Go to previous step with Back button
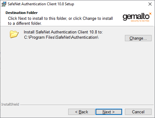This screenshot has width=155, height=118. point(82,112)
